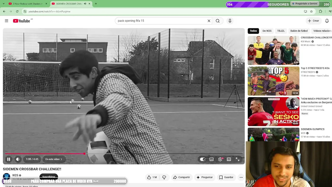Open player settings gear

220,159
